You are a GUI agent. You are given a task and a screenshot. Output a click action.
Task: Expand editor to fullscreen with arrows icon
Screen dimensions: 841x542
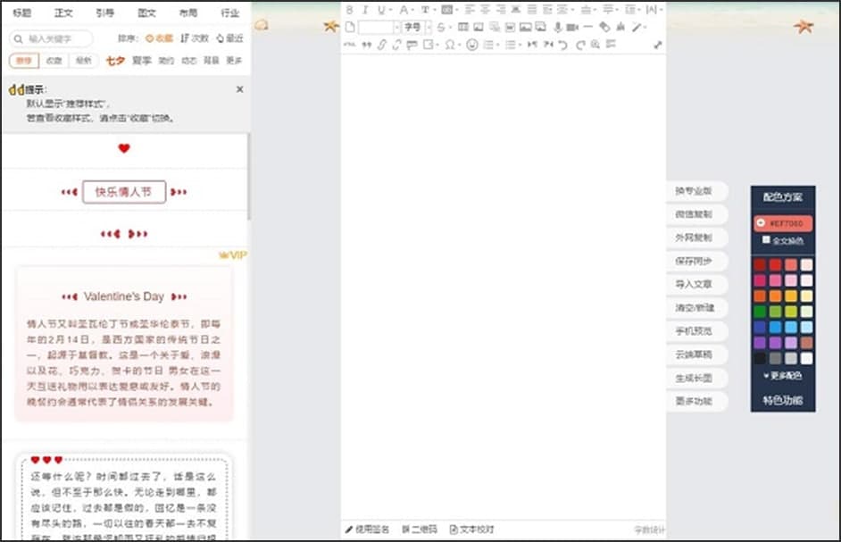point(658,45)
